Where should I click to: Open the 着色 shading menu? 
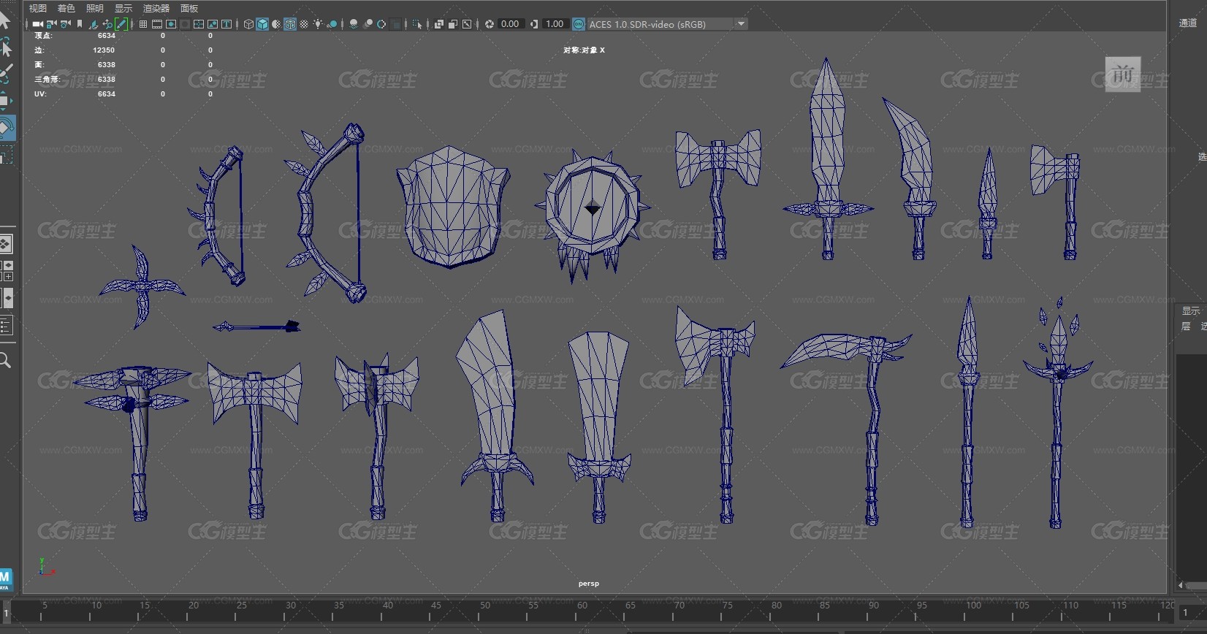pyautogui.click(x=66, y=8)
